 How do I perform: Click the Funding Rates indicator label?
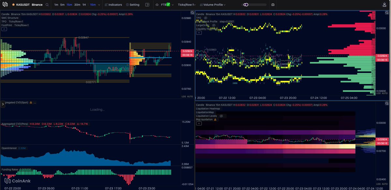9,169
